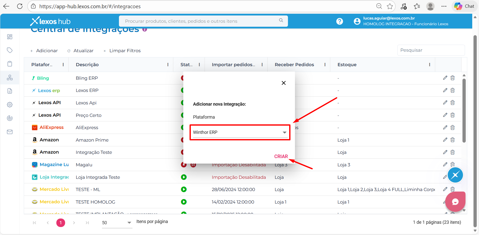Open the document icon in the sidebar
The height and width of the screenshot is (235, 479).
point(10,91)
